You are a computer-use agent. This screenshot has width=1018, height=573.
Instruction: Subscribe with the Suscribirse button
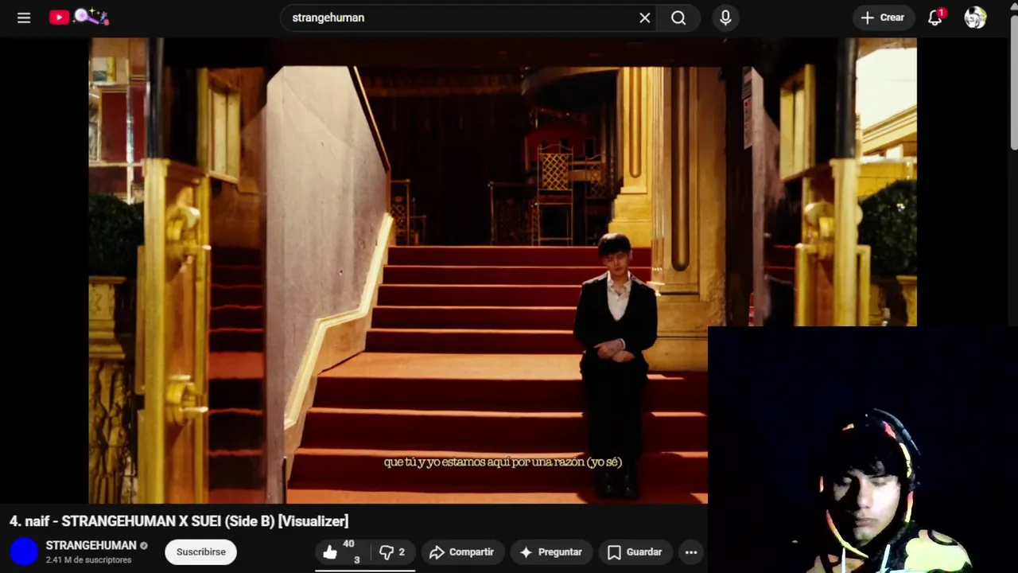click(200, 552)
